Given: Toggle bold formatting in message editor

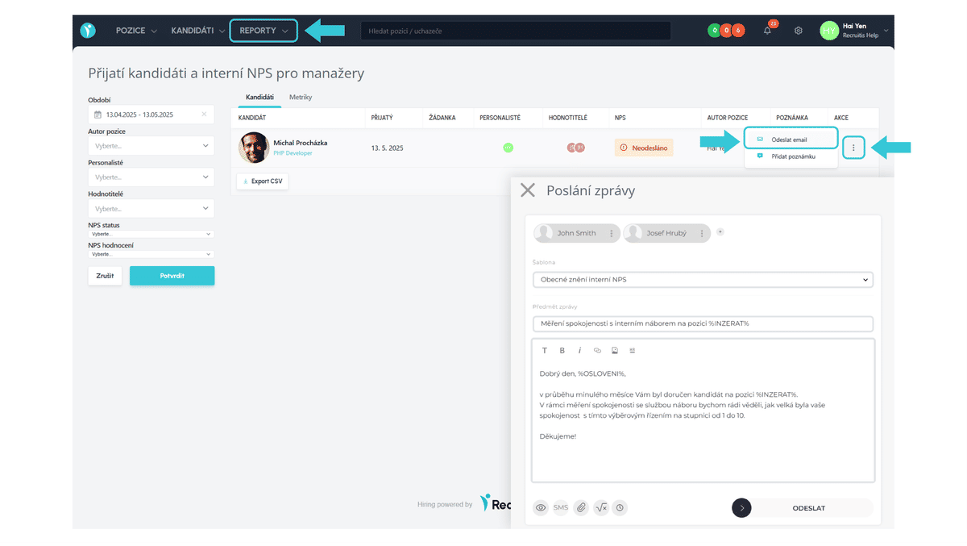Looking at the screenshot, I should (x=562, y=351).
